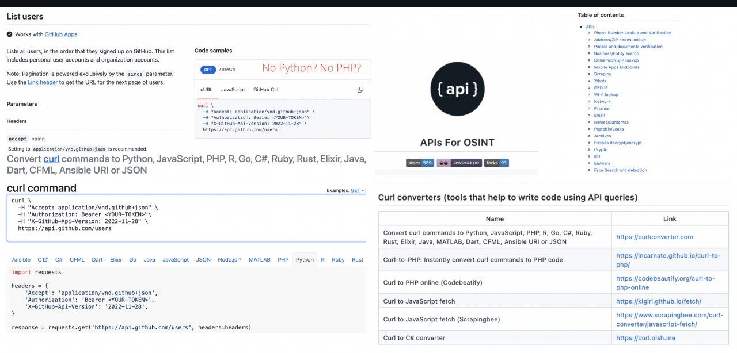Click the blue GET method badge
This screenshot has width=737, height=353.
208,70
